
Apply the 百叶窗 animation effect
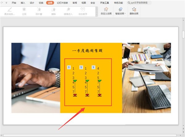[39, 11]
